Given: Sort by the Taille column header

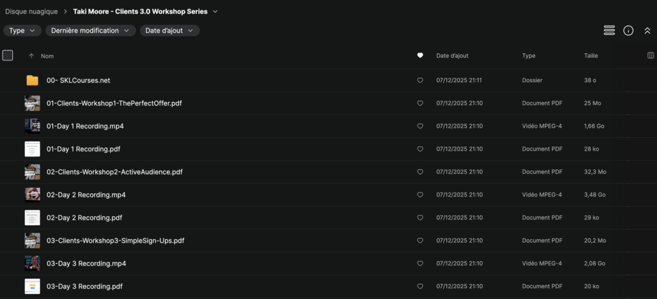Looking at the screenshot, I should pos(591,56).
